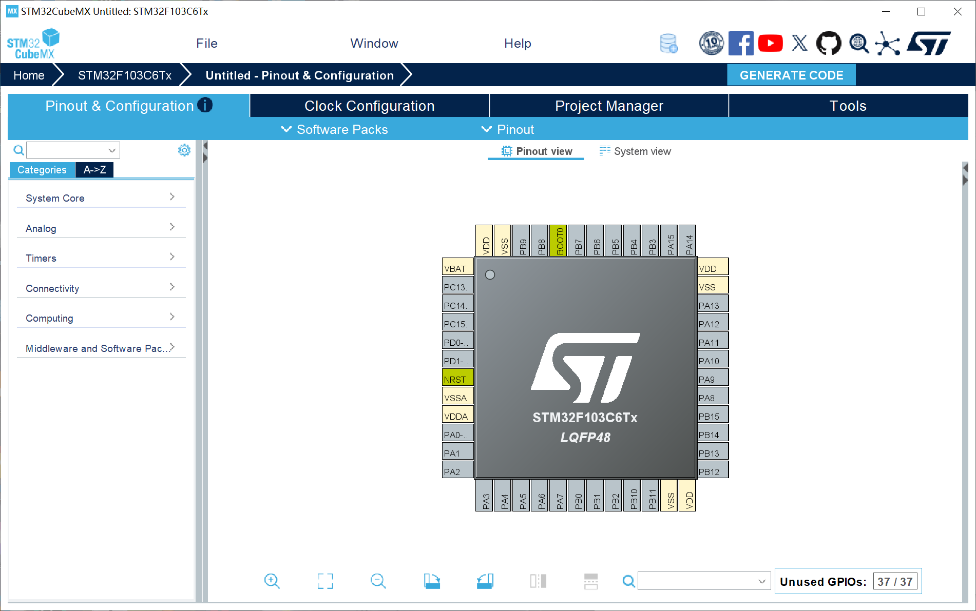Expand the Connectivity category

click(101, 288)
